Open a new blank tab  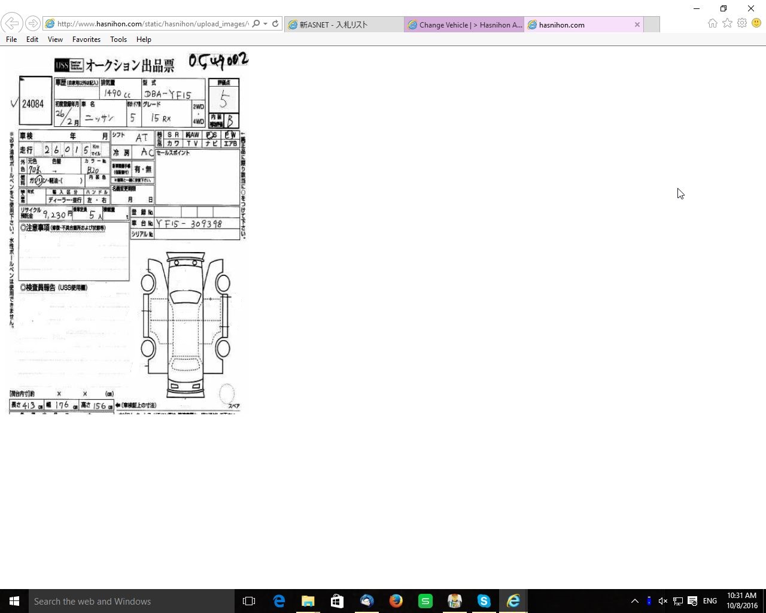point(652,25)
